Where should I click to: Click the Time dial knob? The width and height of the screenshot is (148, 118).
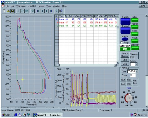tap(129, 98)
